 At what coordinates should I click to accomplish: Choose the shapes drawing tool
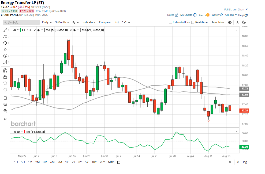[5, 43]
